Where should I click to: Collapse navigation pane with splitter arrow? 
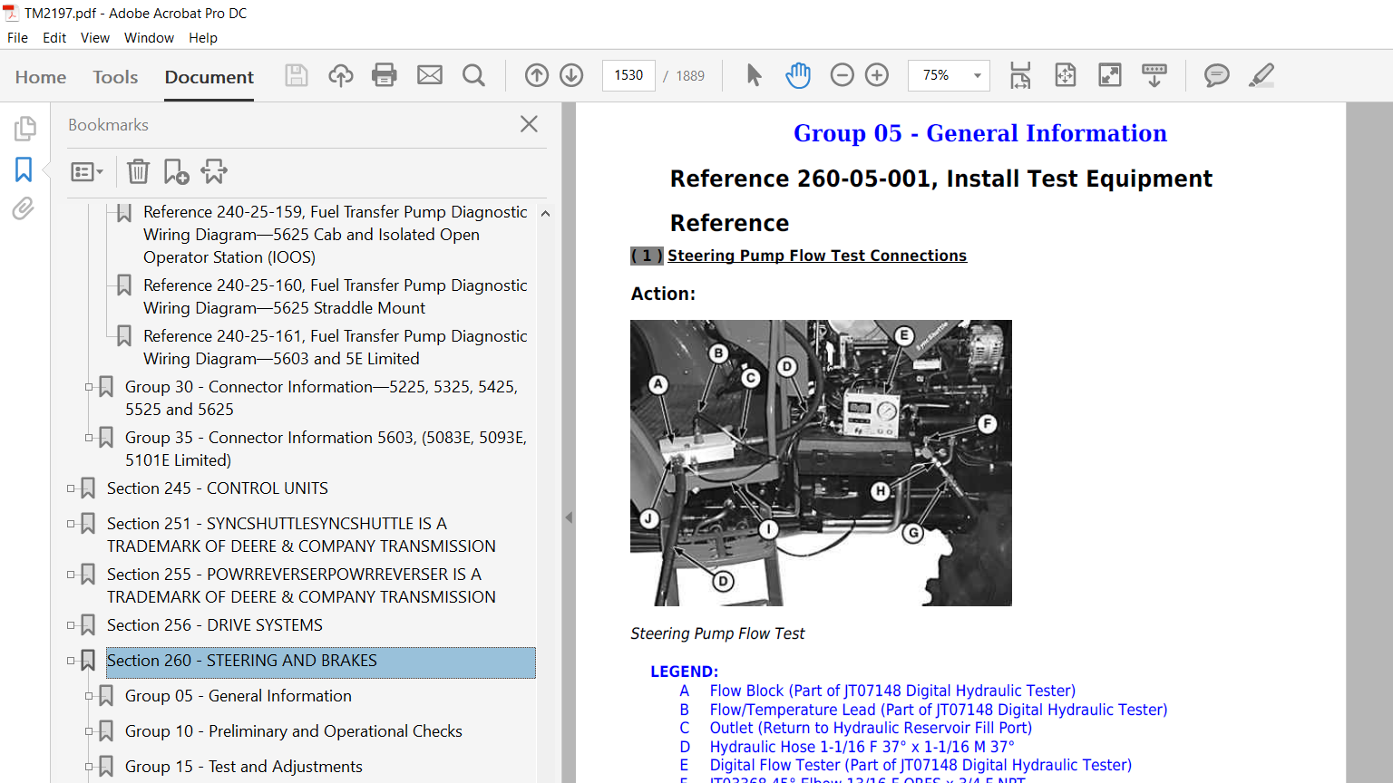click(x=569, y=517)
